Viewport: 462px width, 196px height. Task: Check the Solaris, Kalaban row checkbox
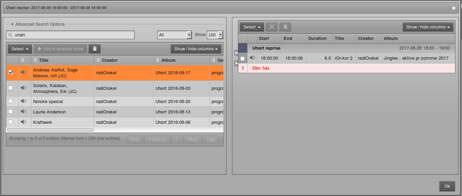[10, 88]
